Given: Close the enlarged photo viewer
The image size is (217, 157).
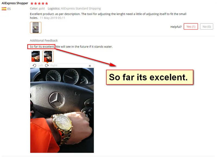Looking at the screenshot, I should 90,66.
